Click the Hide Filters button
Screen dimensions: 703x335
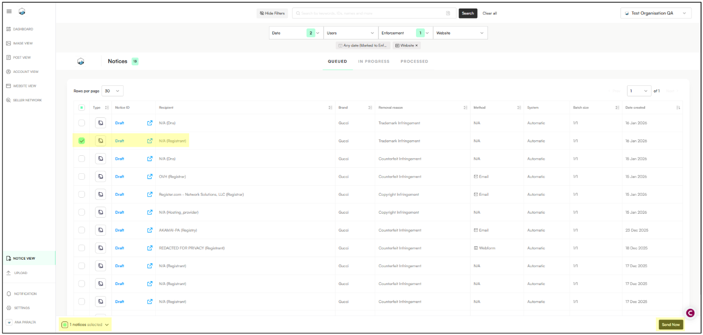coord(272,13)
